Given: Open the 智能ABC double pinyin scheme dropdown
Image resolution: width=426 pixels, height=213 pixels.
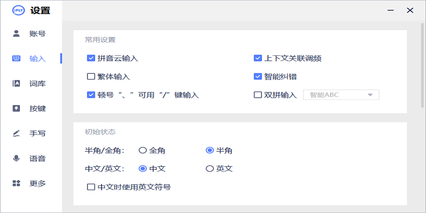Looking at the screenshot, I should click(x=341, y=95).
